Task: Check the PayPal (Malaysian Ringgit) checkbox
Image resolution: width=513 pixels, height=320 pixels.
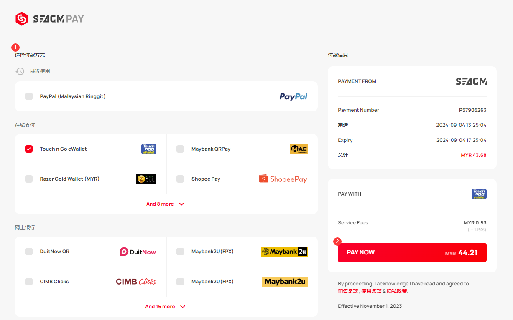Action: tap(29, 96)
